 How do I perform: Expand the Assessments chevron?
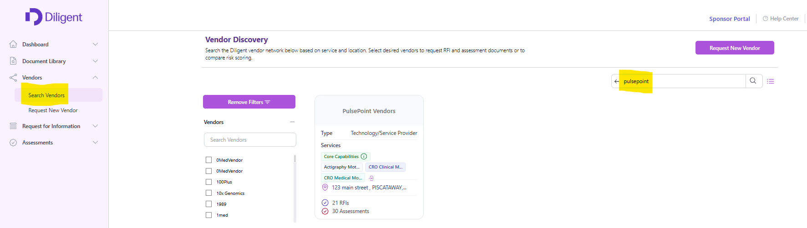pyautogui.click(x=95, y=143)
